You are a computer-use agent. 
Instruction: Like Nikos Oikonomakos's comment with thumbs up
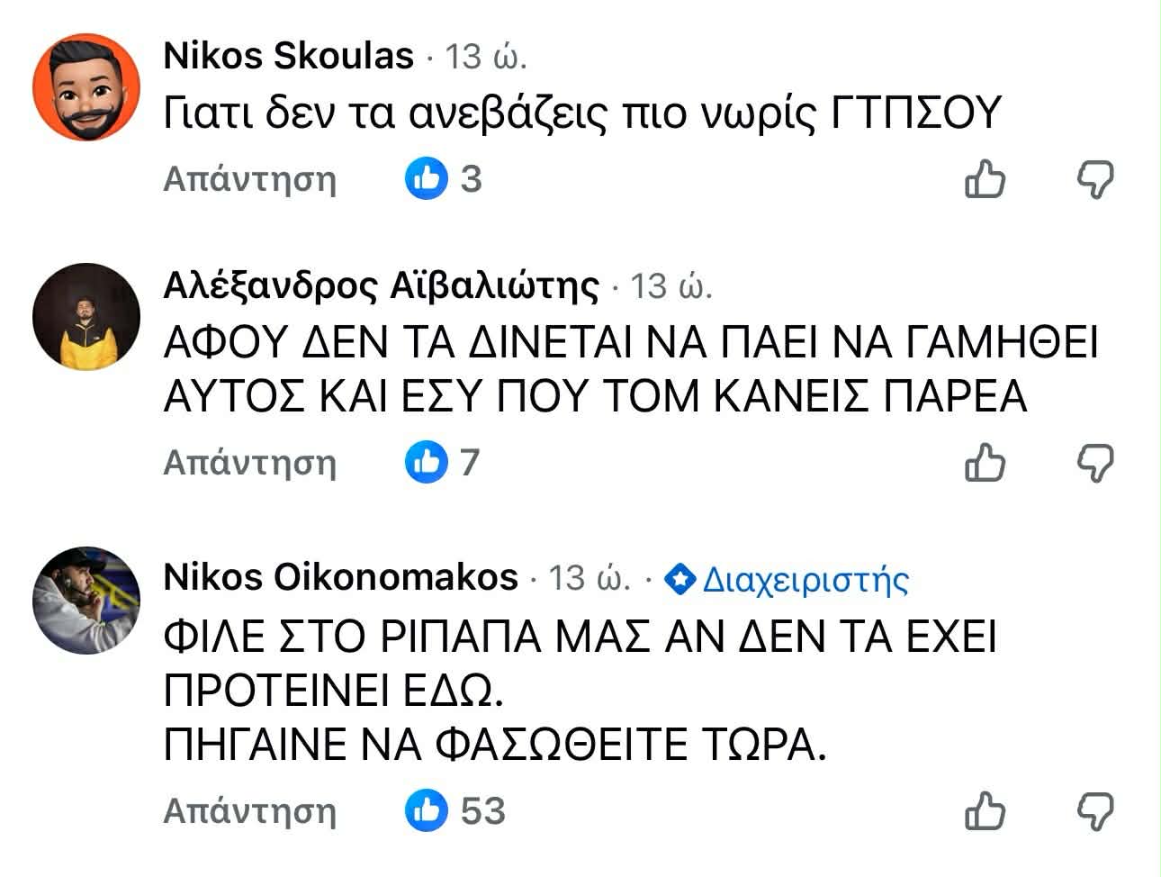click(985, 810)
